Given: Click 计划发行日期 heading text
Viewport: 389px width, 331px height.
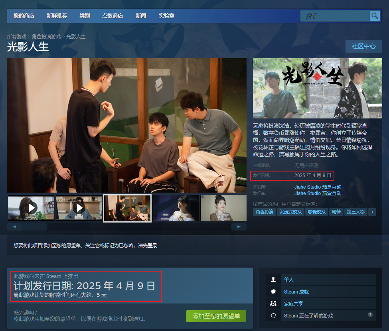Looking at the screenshot, I should click(x=84, y=286).
